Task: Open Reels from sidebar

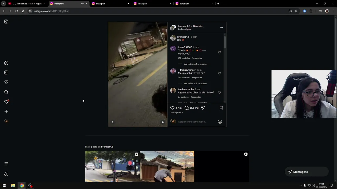Action: (6, 72)
